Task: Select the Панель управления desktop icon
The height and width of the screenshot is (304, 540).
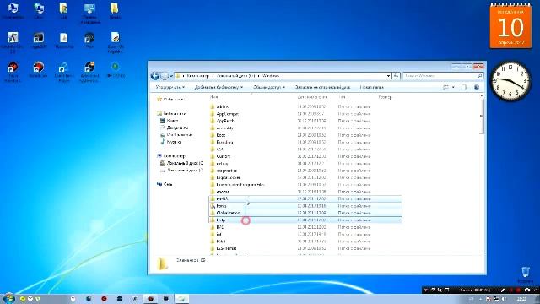Action: 89,14
